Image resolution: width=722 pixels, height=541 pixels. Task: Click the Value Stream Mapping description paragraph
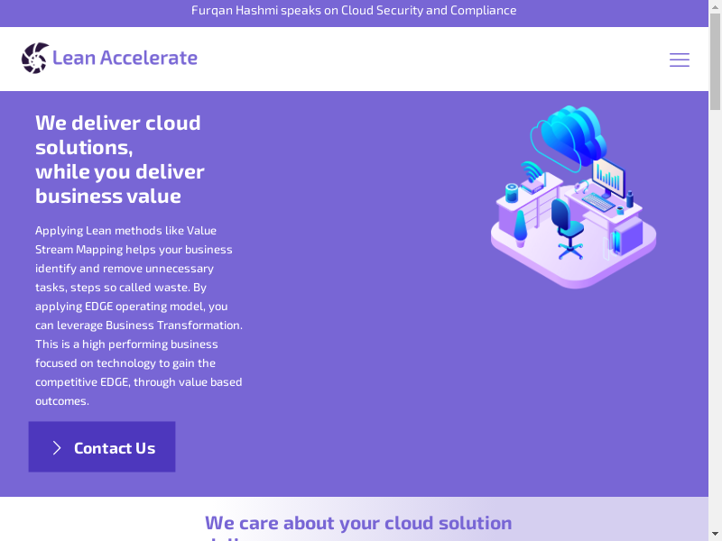point(139,316)
